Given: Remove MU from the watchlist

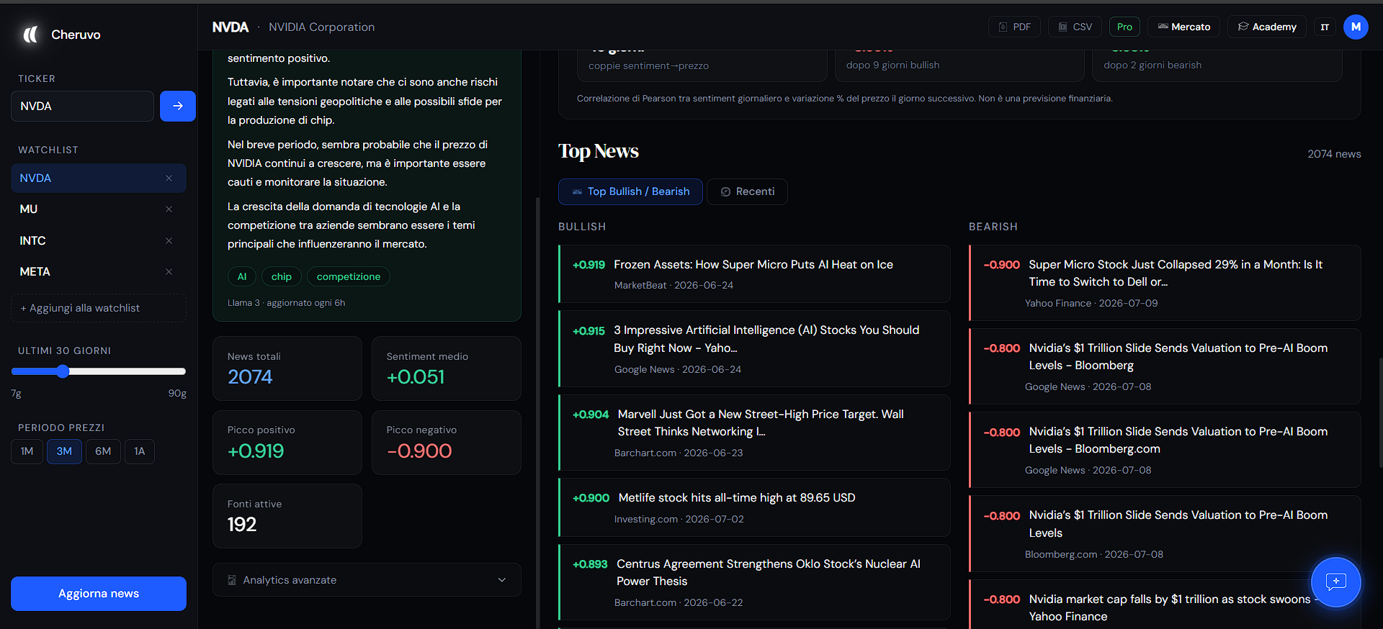Looking at the screenshot, I should click(169, 209).
